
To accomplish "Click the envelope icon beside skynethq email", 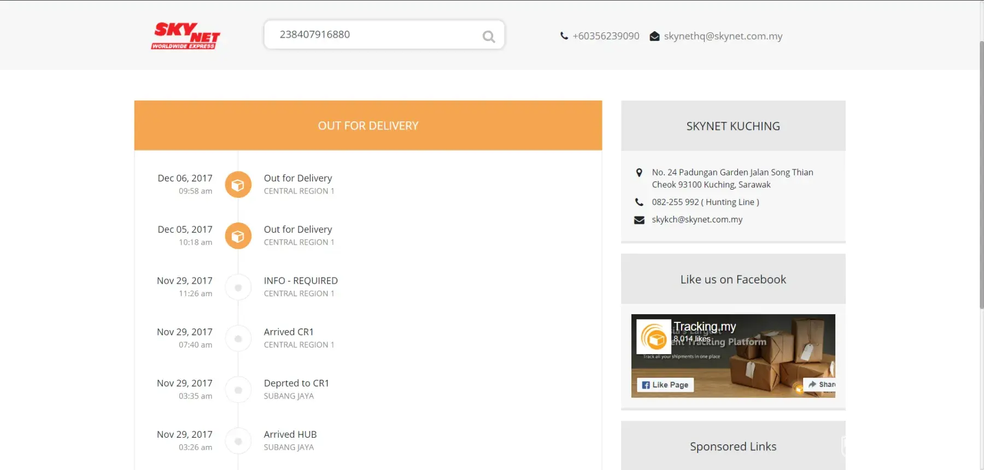I will coord(654,37).
